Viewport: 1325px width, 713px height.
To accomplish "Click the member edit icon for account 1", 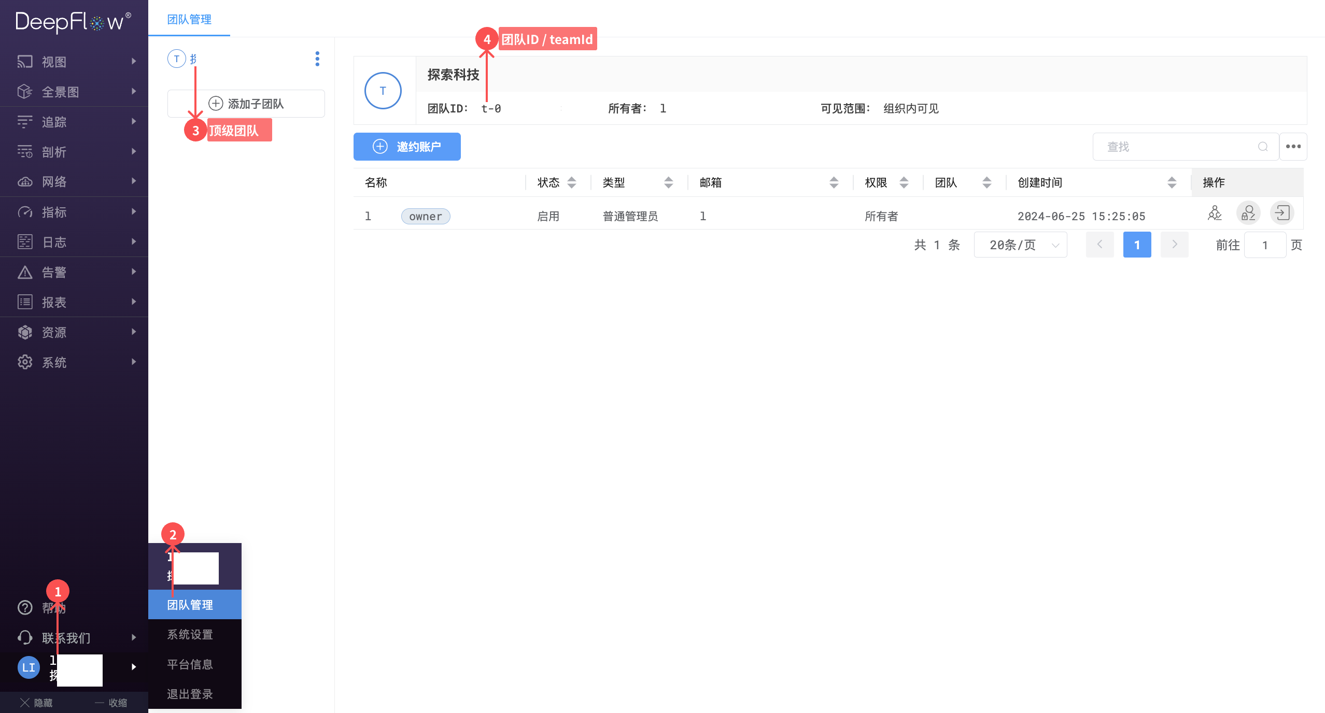I will tap(1214, 213).
